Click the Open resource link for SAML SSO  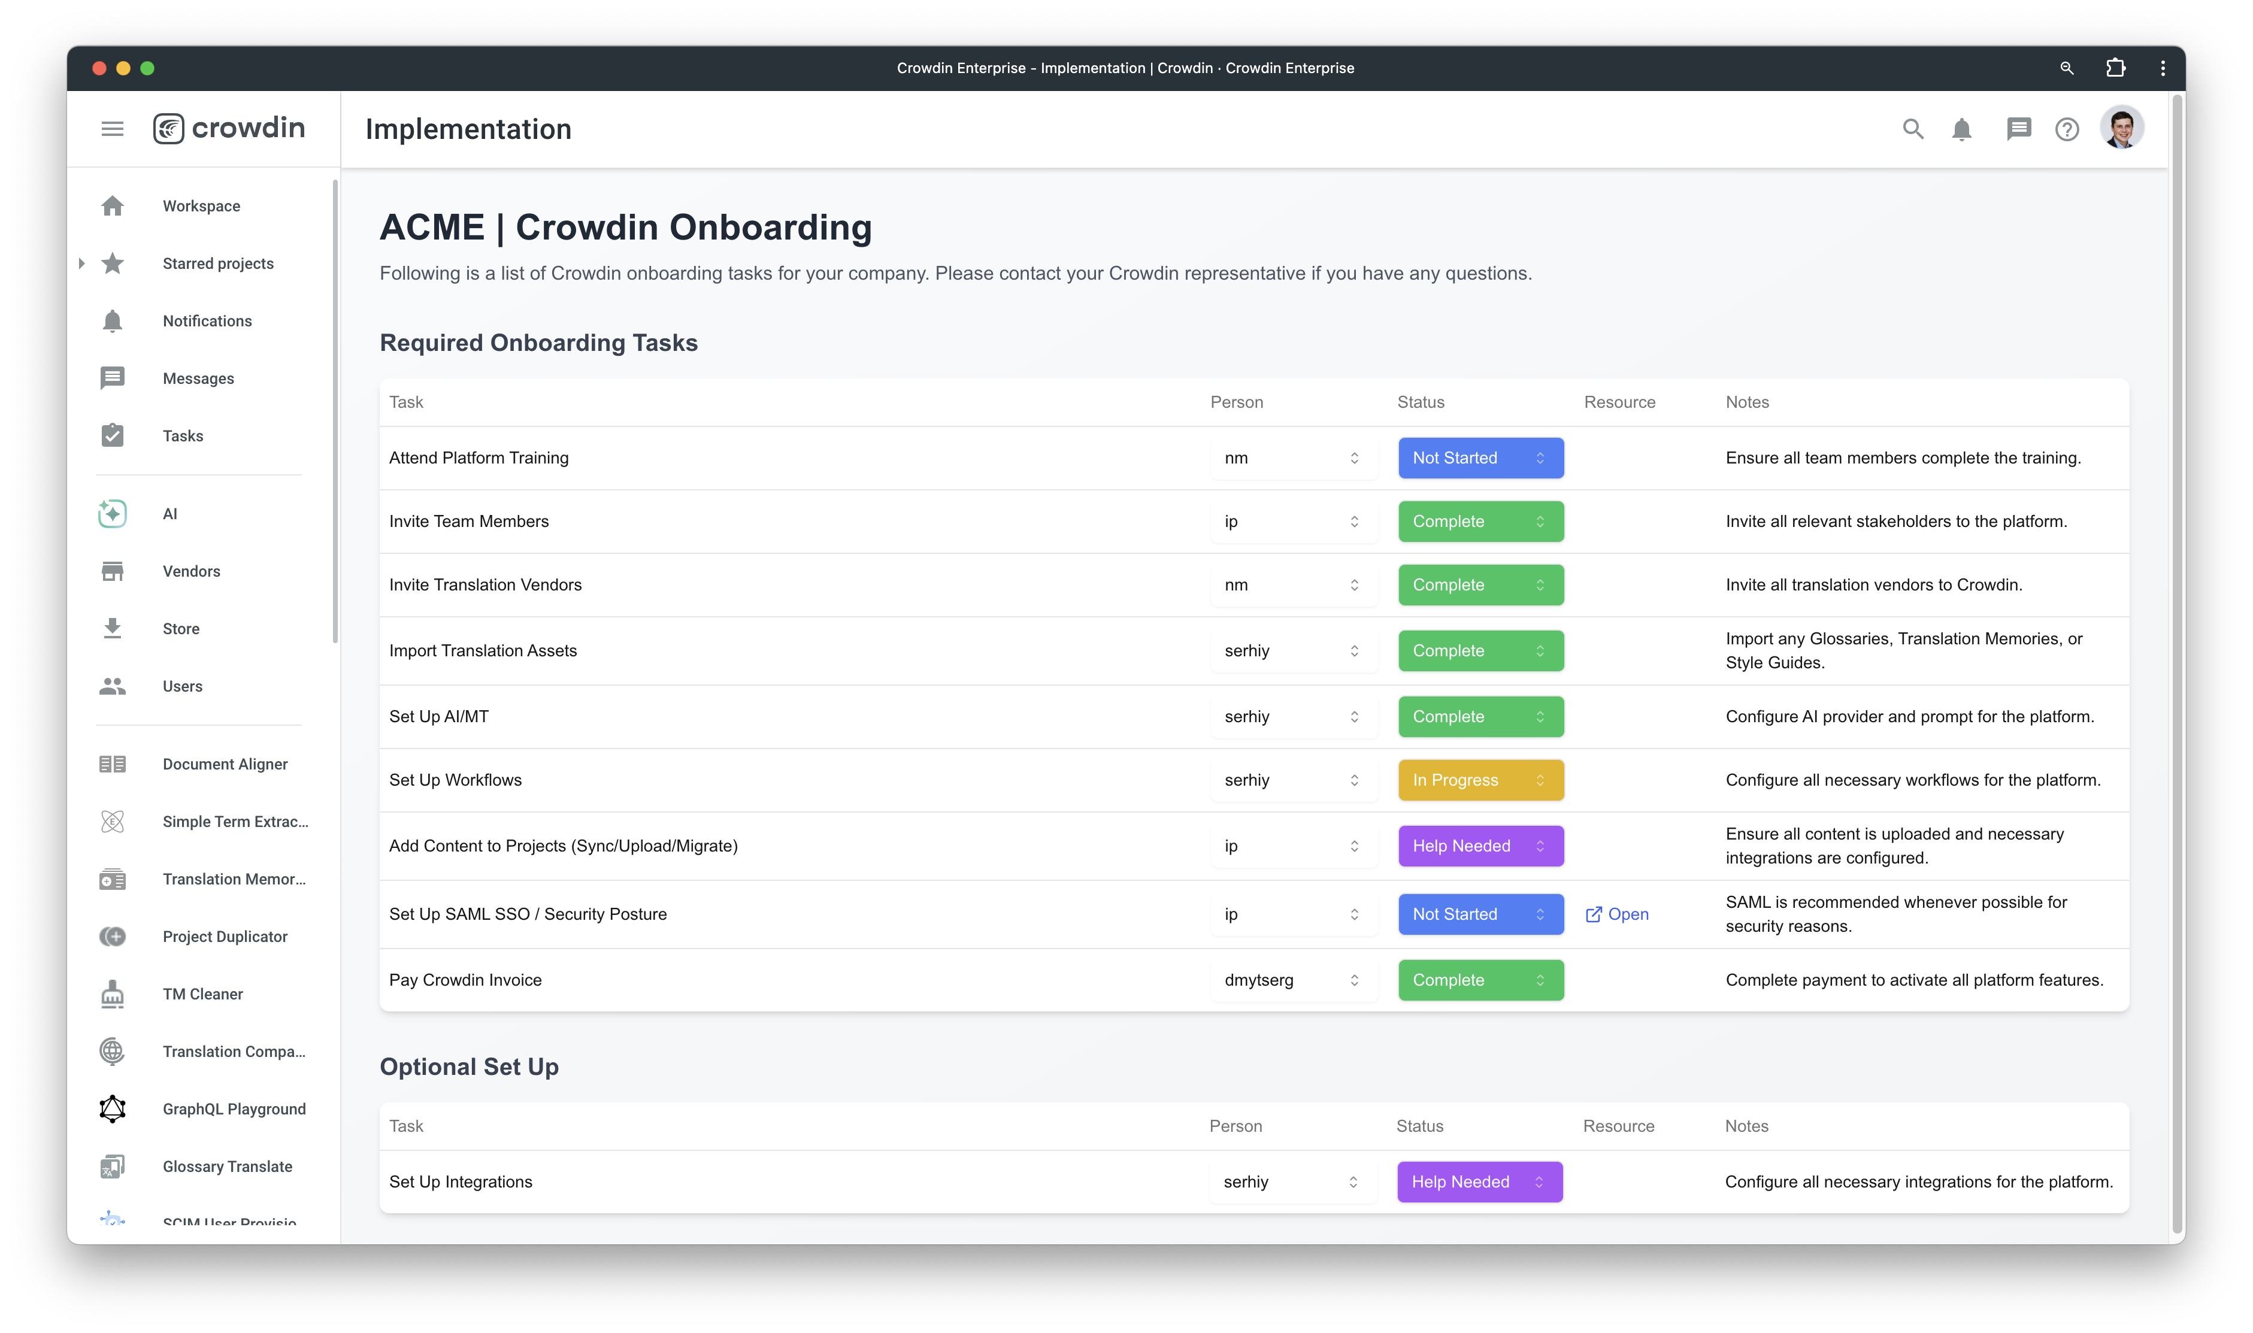coord(1617,914)
